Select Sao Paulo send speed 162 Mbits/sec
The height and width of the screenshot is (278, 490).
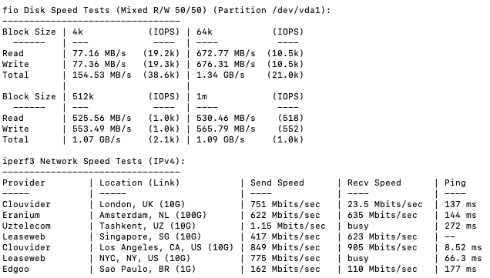pyautogui.click(x=285, y=269)
